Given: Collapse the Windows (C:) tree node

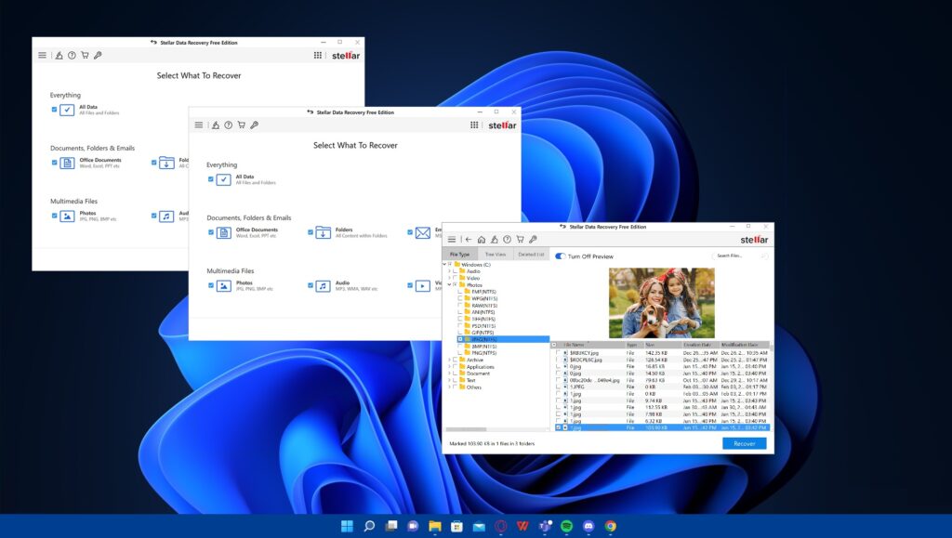Looking at the screenshot, I should click(x=445, y=265).
